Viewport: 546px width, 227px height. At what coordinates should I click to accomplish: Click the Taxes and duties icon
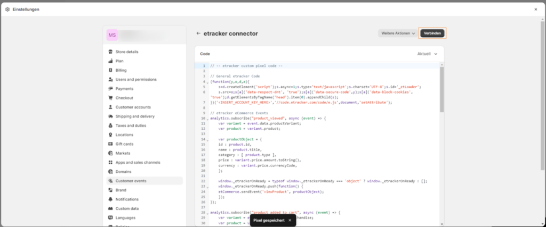[x=110, y=125]
